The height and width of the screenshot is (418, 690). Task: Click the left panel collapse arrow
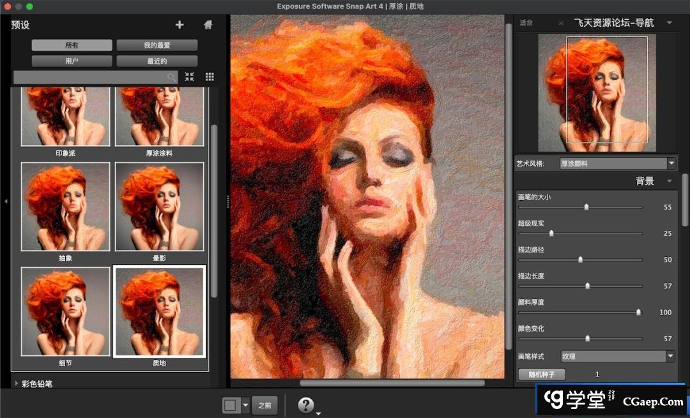coord(6,201)
